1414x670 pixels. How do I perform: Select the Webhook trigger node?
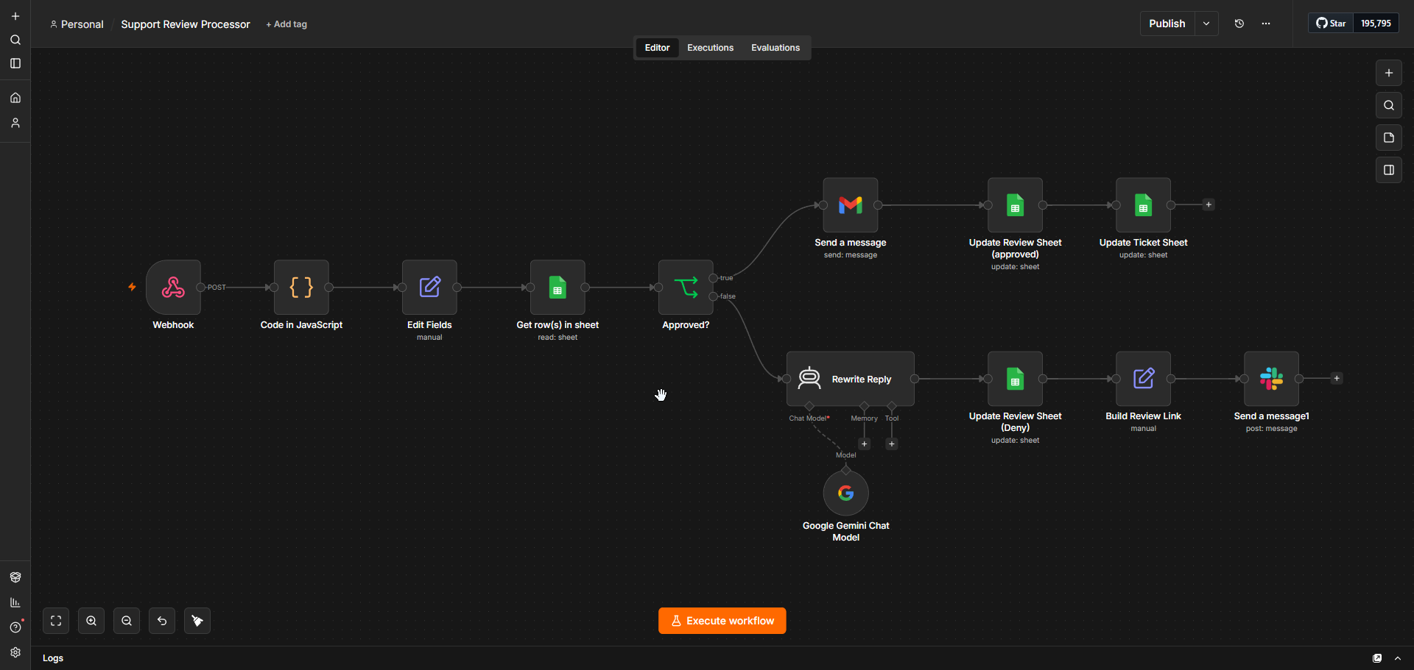173,287
